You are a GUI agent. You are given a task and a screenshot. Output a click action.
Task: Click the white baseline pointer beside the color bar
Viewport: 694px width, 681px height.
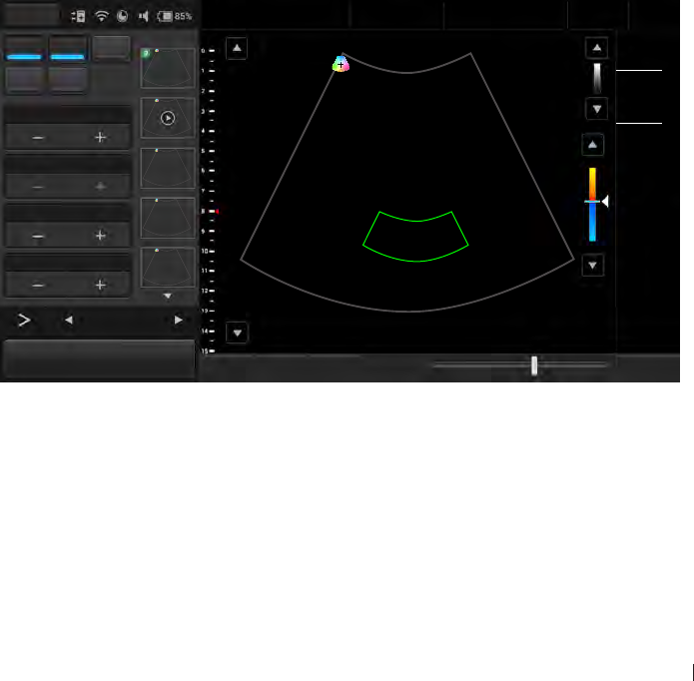(x=605, y=202)
